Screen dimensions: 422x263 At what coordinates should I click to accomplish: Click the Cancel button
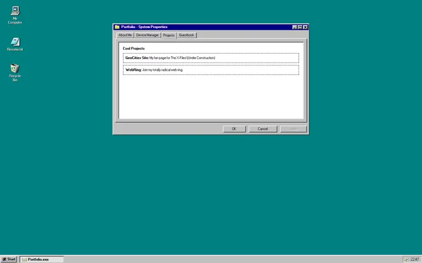click(263, 129)
